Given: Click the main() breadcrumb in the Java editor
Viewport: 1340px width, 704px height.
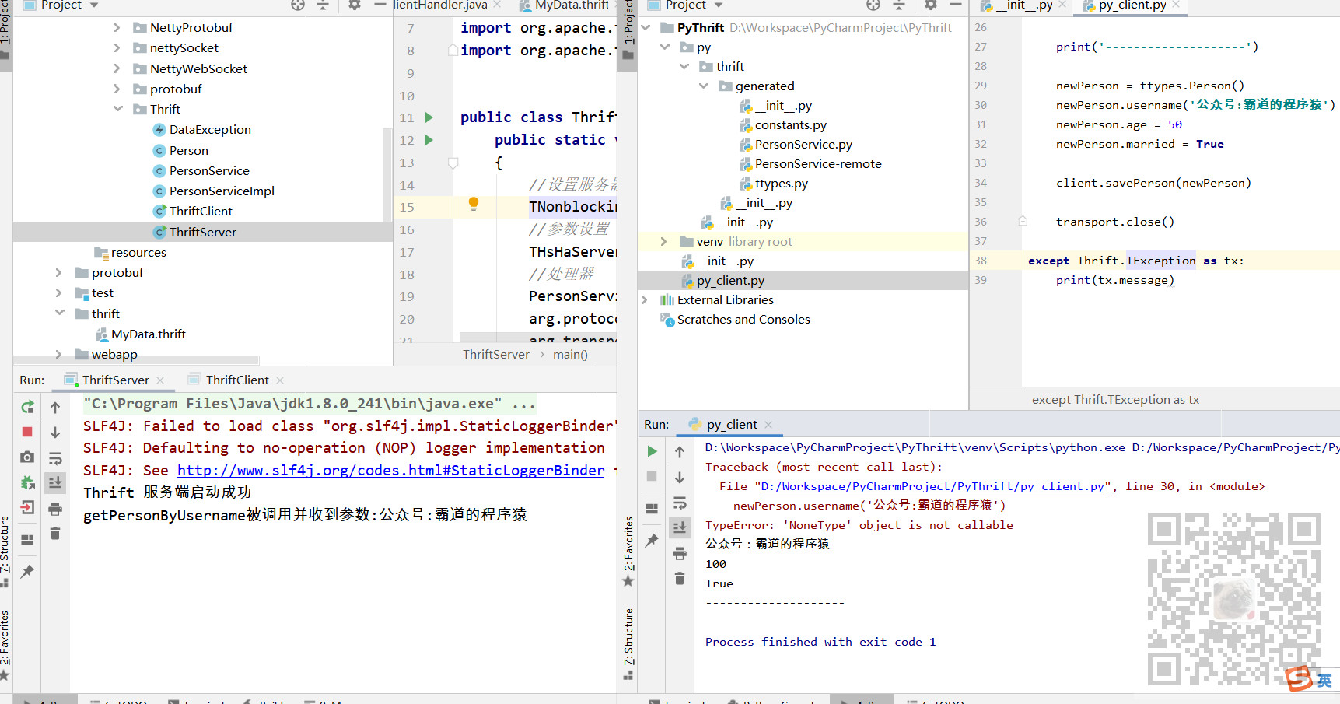Looking at the screenshot, I should pyautogui.click(x=570, y=354).
